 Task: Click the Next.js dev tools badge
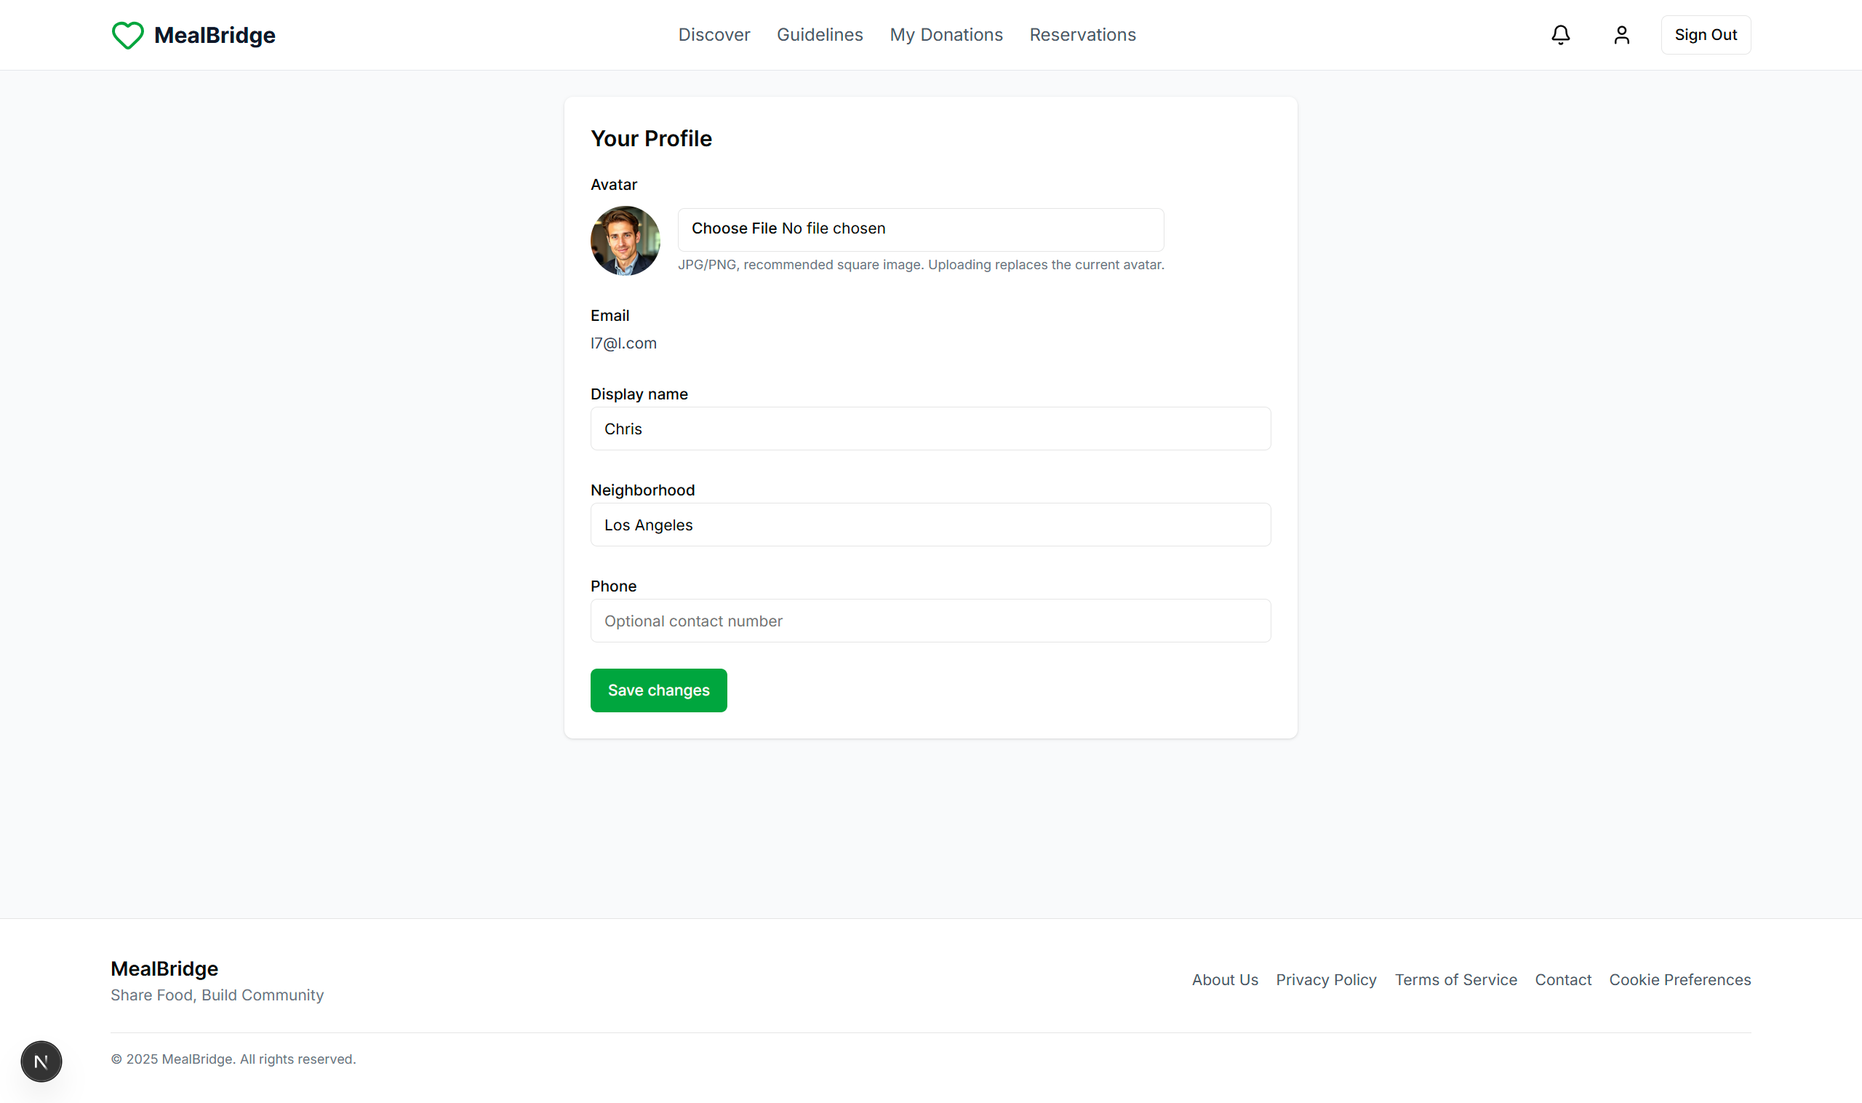point(41,1061)
